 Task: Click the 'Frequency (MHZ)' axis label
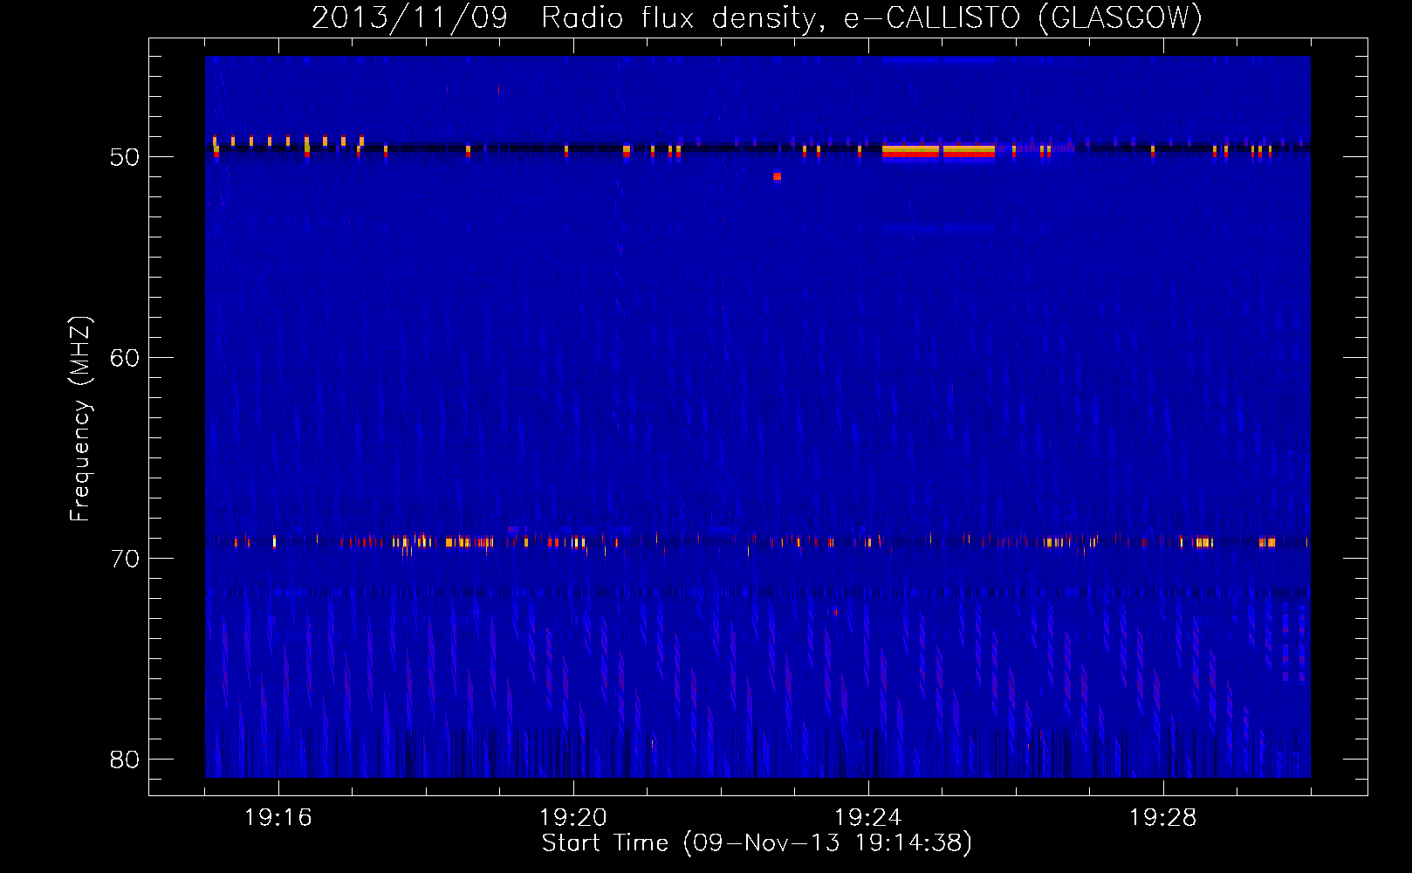point(79,419)
